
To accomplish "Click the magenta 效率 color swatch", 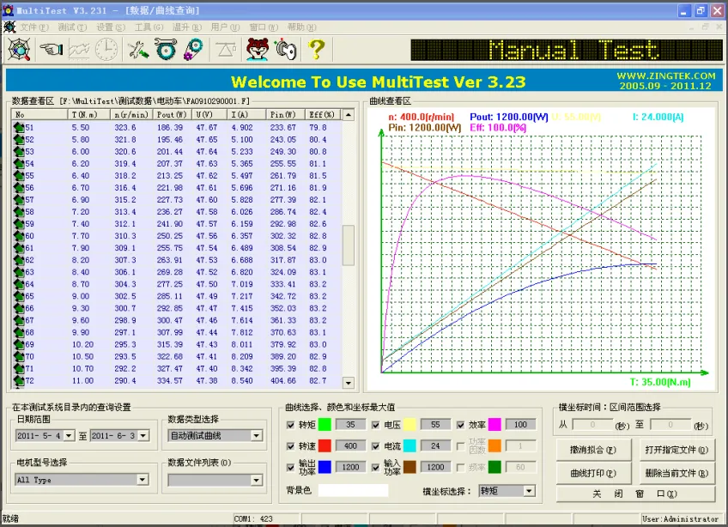I will (x=494, y=424).
